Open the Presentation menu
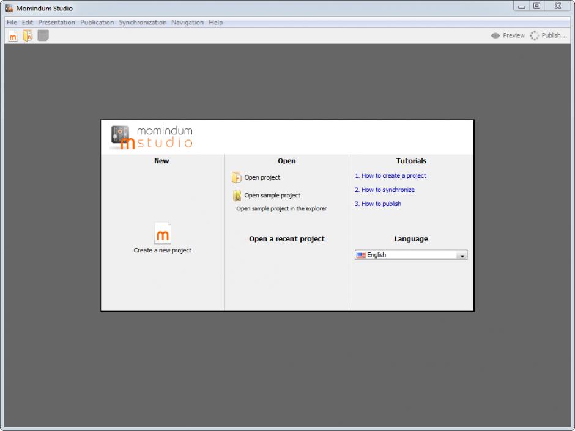 click(x=56, y=23)
